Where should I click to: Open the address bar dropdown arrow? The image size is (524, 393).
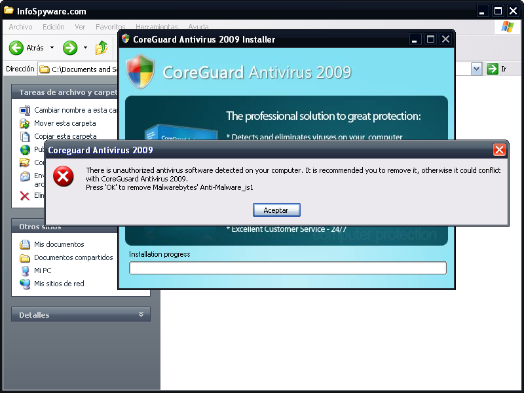click(x=476, y=69)
